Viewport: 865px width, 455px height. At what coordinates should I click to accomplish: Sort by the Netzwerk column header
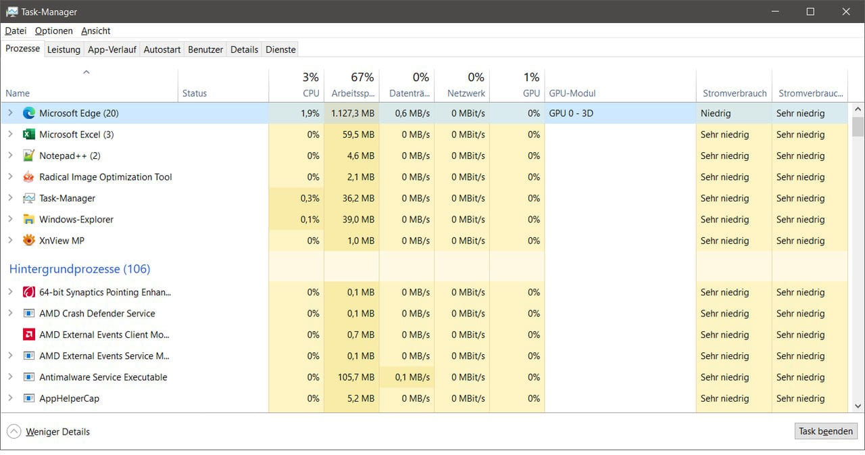(x=462, y=85)
